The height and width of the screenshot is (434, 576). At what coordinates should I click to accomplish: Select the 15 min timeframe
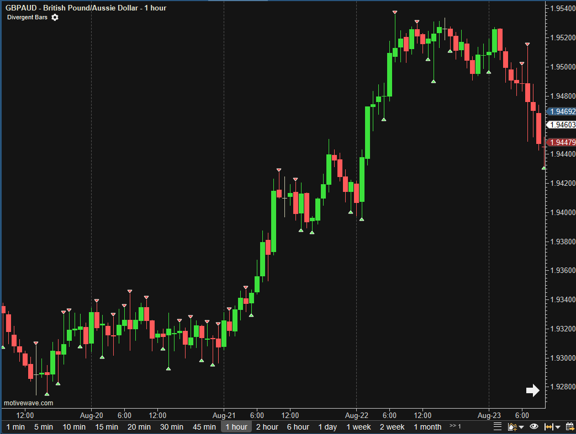tap(107, 427)
